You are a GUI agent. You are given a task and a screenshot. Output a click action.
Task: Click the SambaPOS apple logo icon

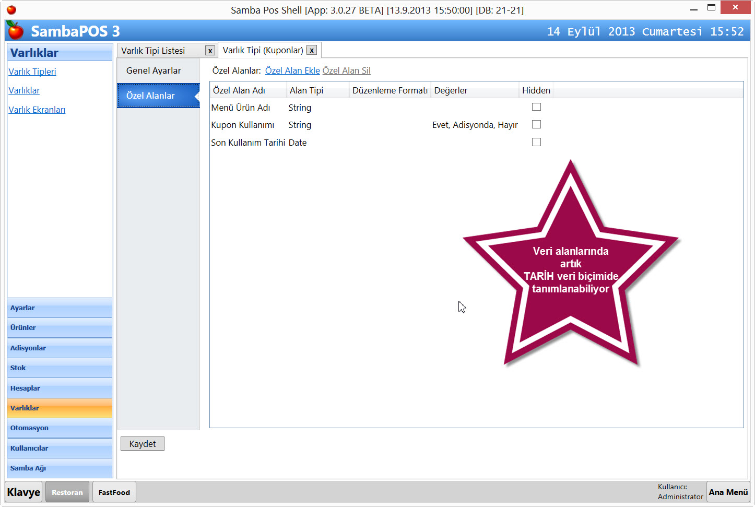pyautogui.click(x=15, y=31)
